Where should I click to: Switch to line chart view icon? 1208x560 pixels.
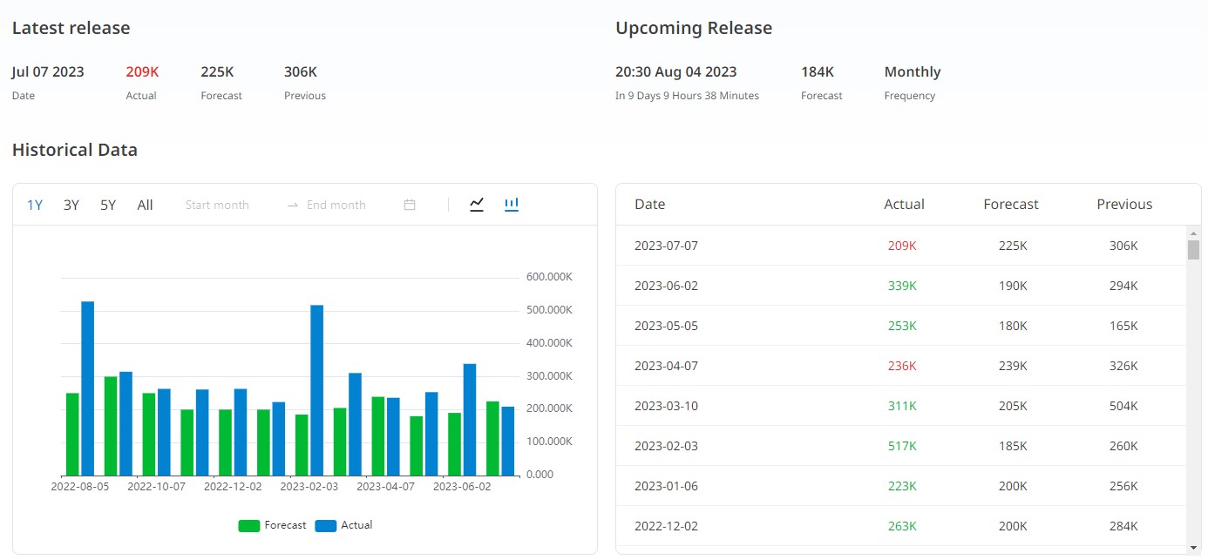(476, 205)
